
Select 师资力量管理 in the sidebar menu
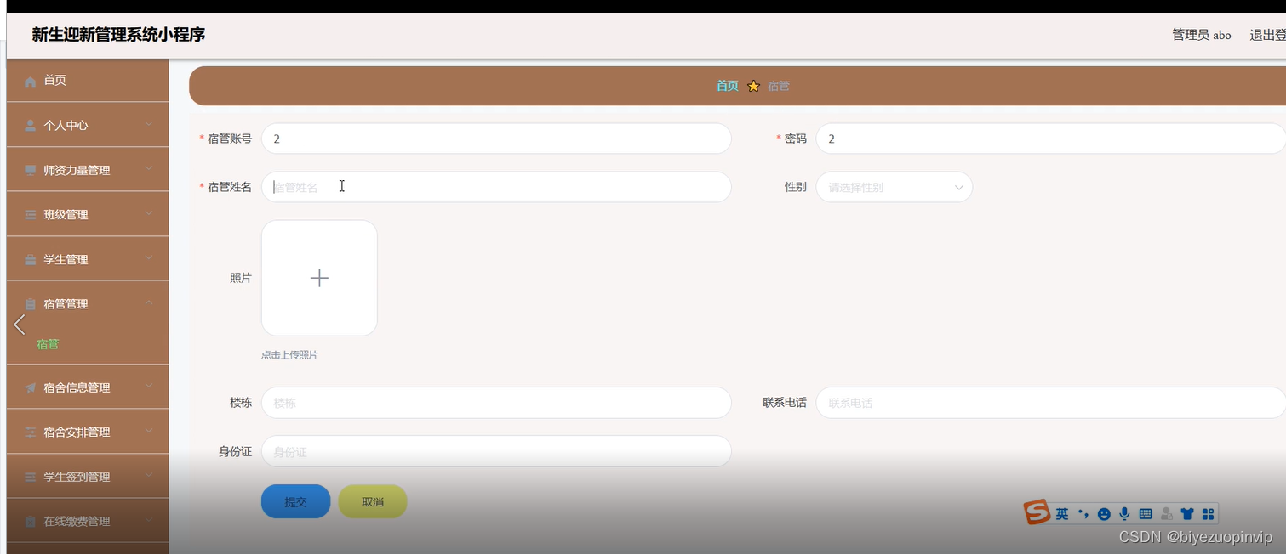click(x=76, y=169)
